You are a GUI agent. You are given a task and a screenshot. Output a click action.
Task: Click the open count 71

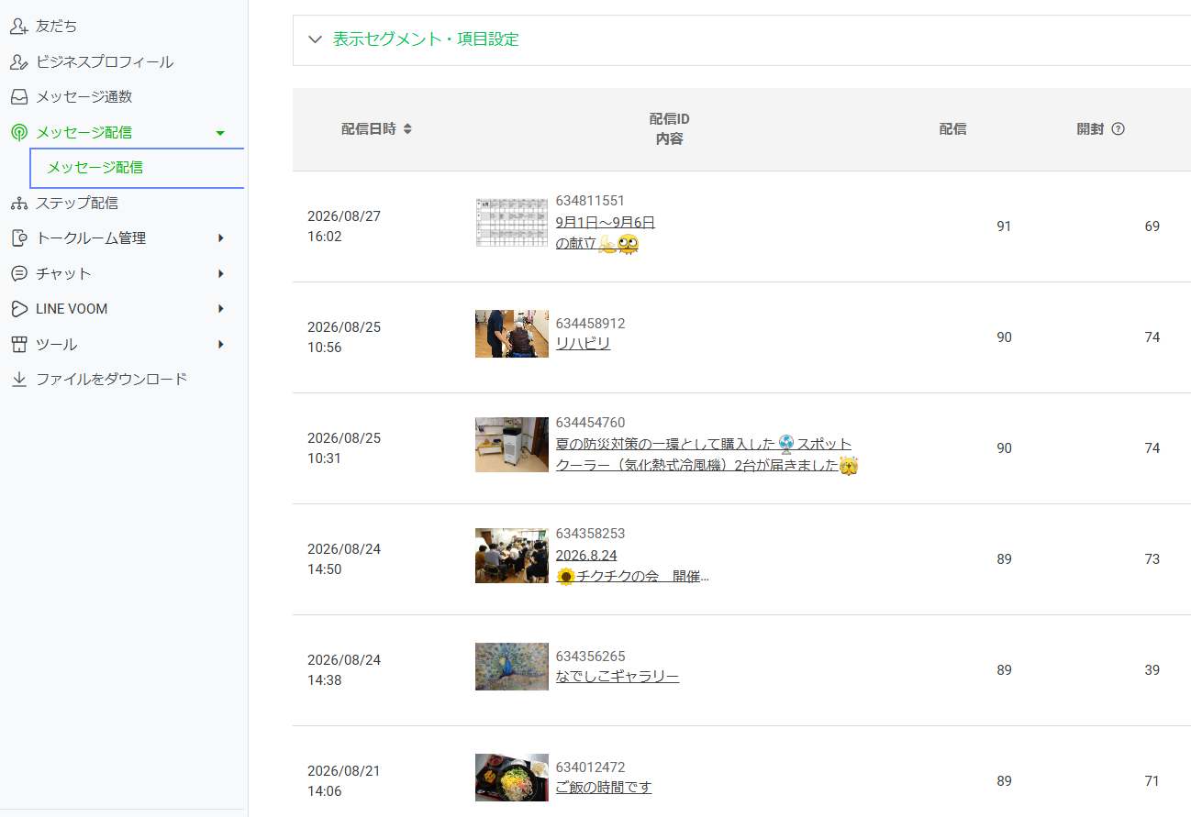[1152, 781]
